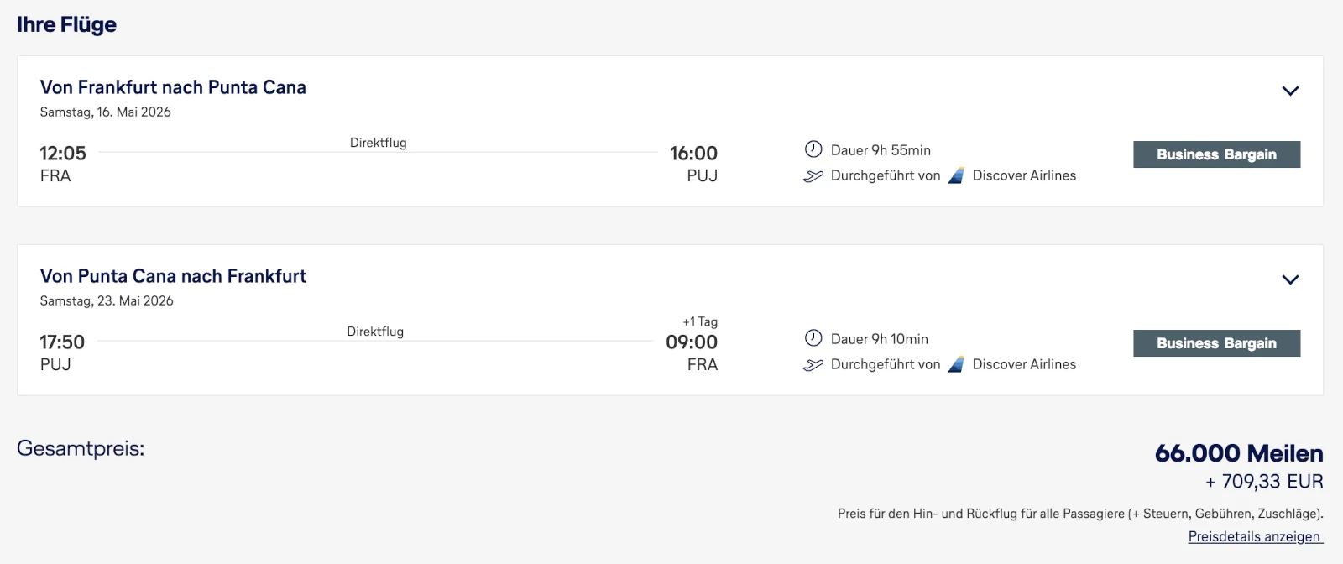Select the departure time 12:05 FRA
This screenshot has width=1343, height=564.
pyautogui.click(x=61, y=163)
